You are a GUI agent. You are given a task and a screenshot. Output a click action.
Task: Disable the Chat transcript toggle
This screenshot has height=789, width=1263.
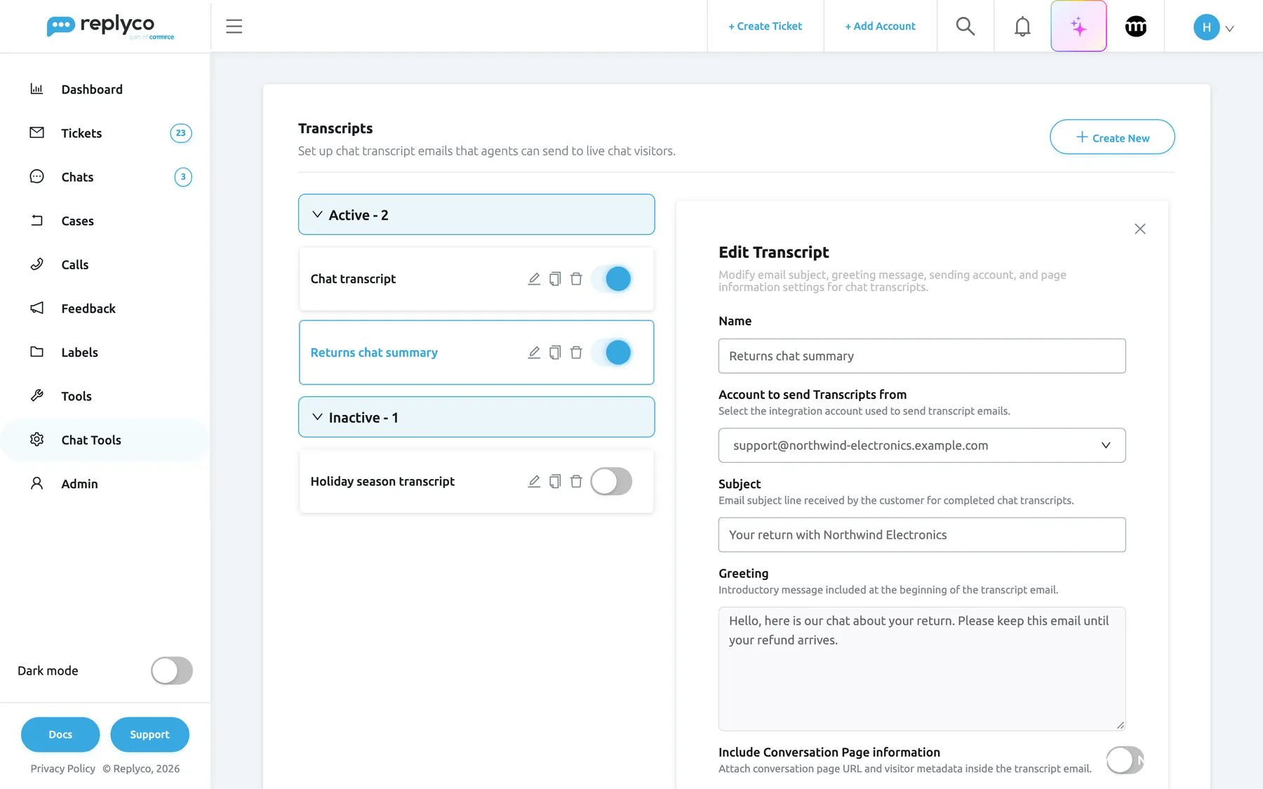(611, 279)
